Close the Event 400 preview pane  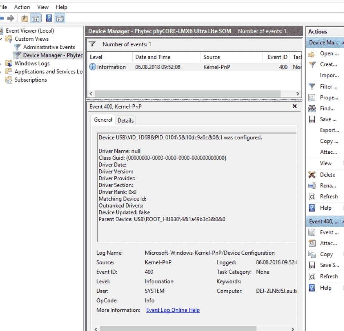[295, 106]
